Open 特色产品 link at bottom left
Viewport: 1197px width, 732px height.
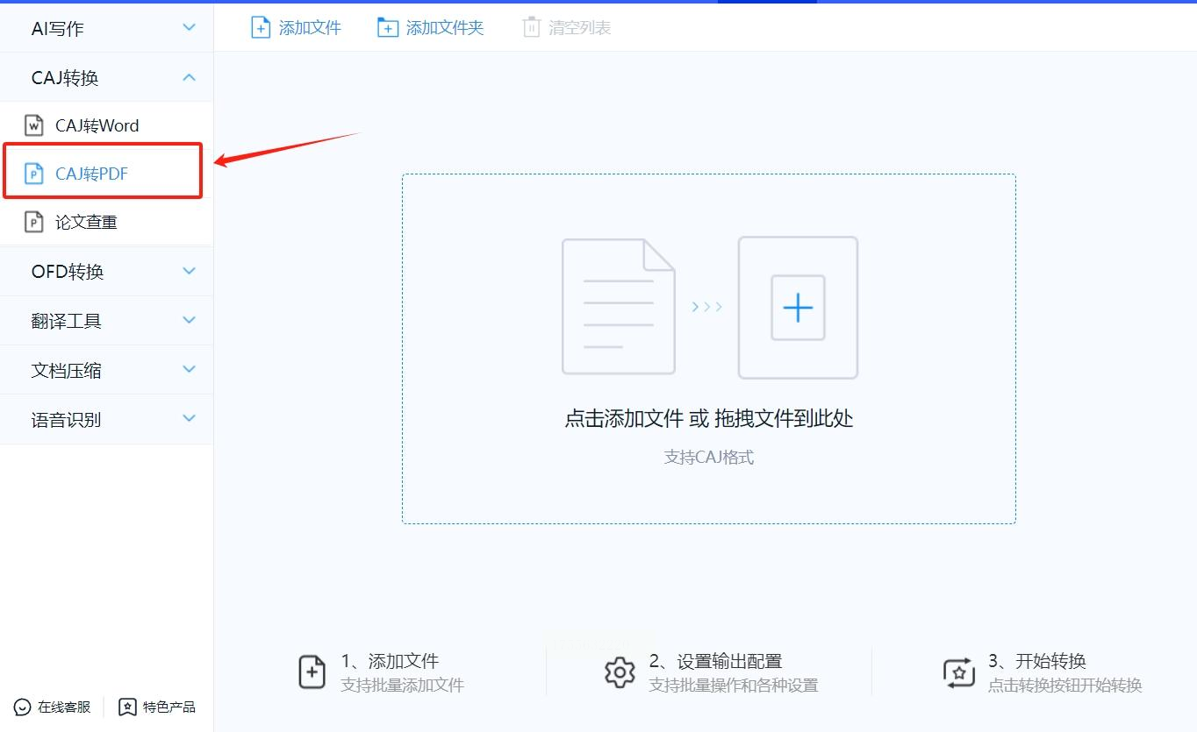157,707
